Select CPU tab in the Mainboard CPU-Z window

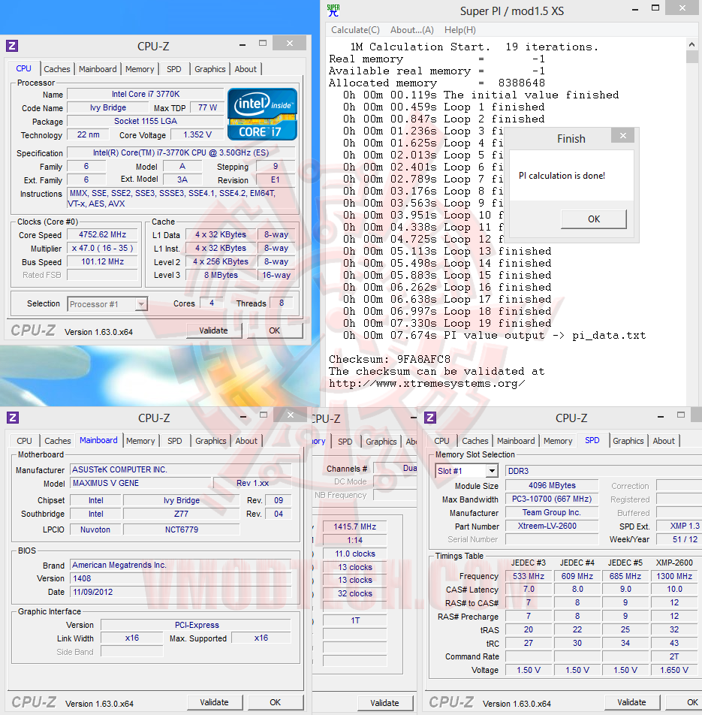(24, 441)
